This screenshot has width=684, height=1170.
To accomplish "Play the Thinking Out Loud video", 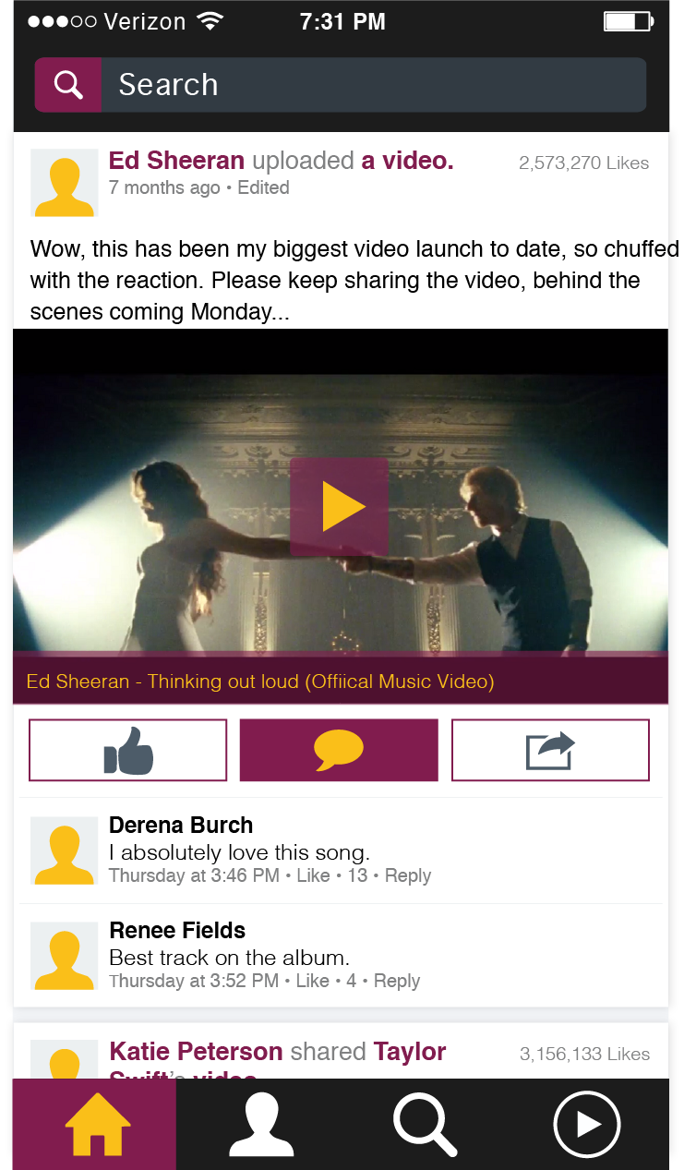I will tap(339, 506).
